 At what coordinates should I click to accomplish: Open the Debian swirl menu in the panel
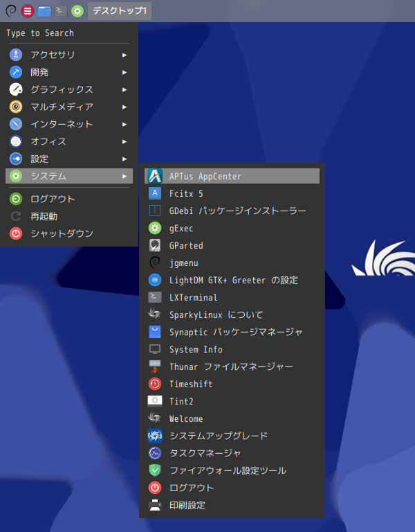(x=11, y=11)
